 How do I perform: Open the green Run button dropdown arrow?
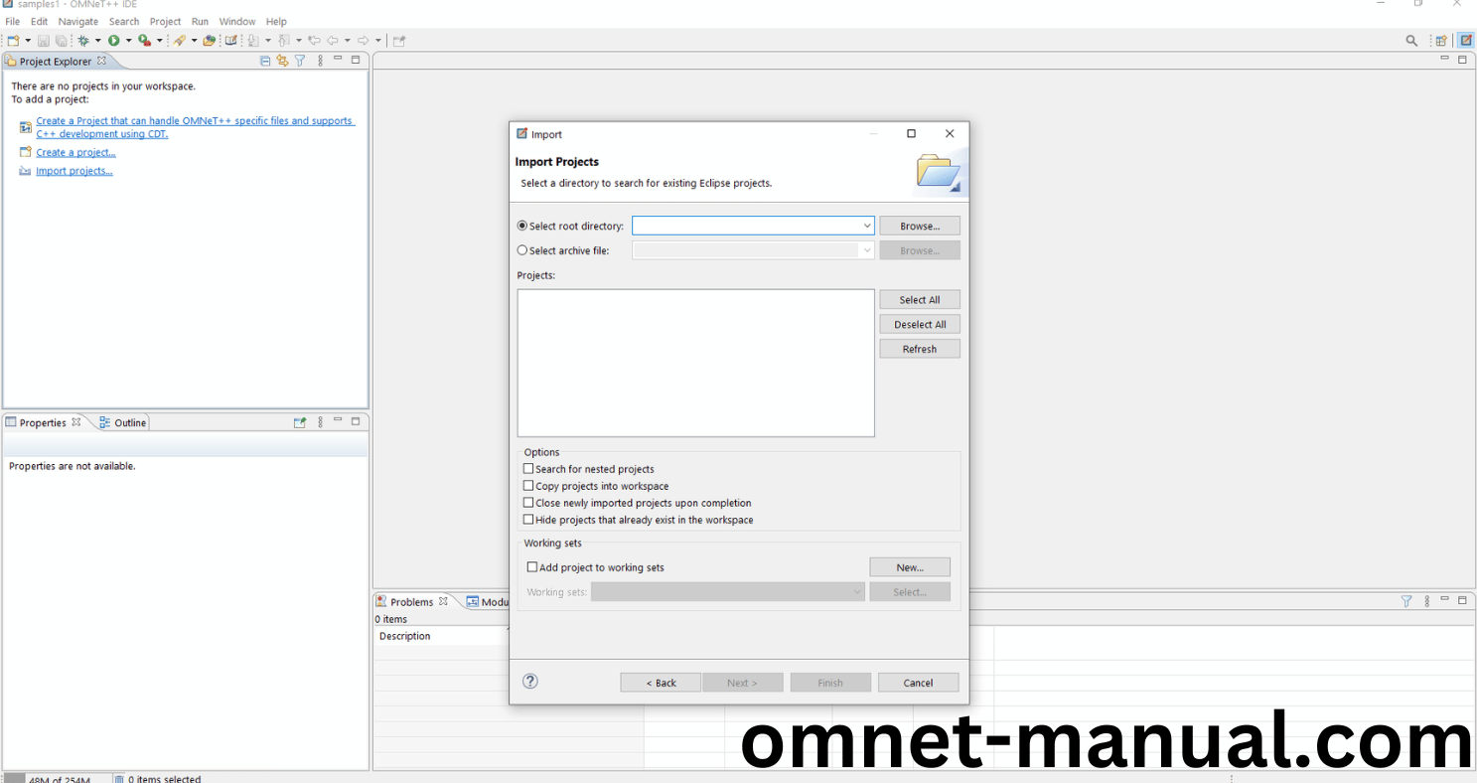pyautogui.click(x=128, y=41)
